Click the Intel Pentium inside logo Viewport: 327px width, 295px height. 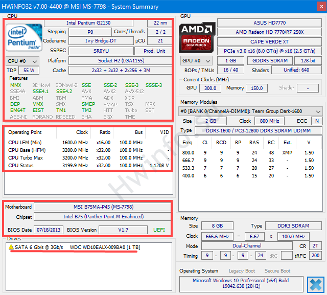(23, 37)
